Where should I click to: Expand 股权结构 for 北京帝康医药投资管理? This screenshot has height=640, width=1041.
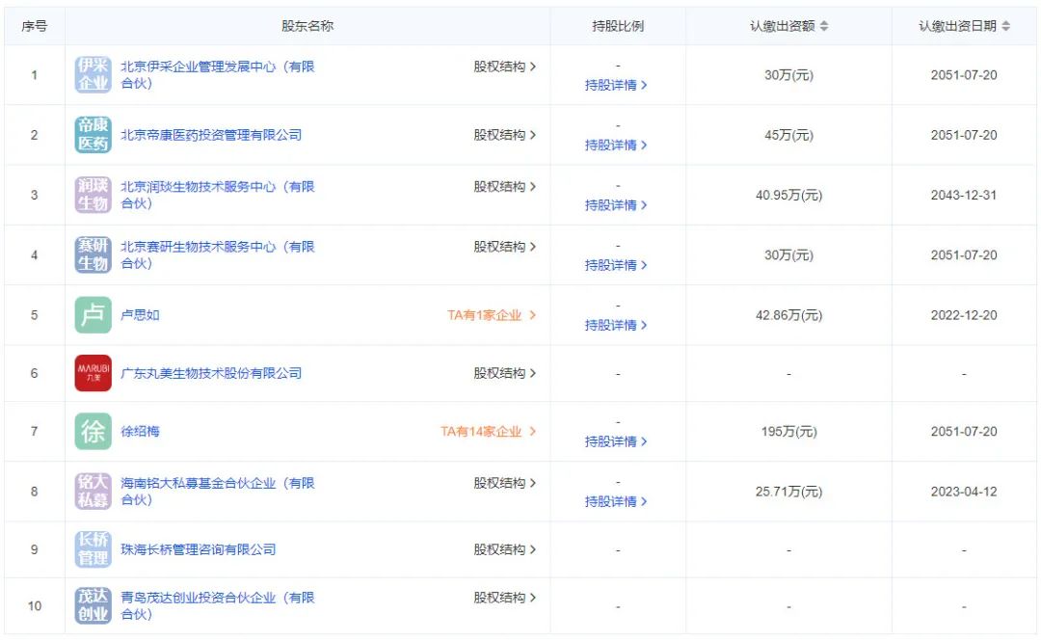click(x=504, y=135)
